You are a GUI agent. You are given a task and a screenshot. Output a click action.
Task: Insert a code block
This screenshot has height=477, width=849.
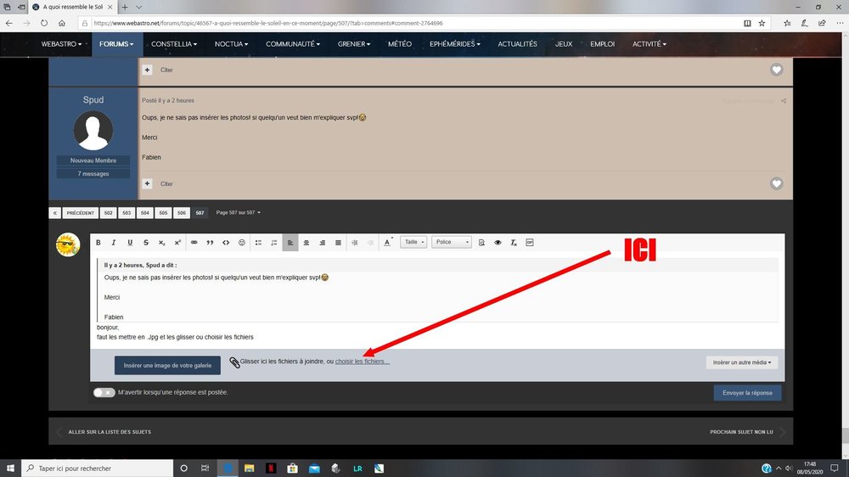pos(226,243)
